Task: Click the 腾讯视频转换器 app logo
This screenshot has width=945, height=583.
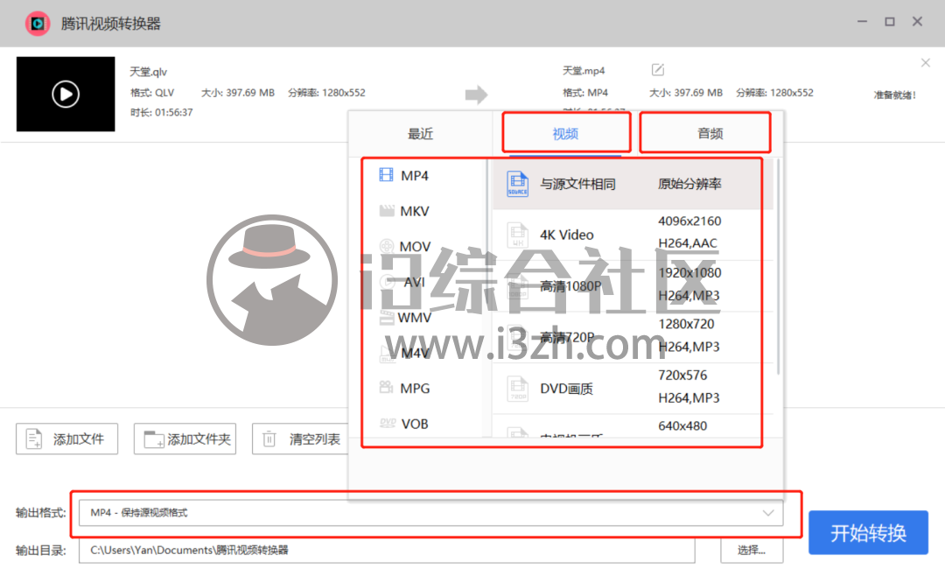Action: pyautogui.click(x=38, y=24)
